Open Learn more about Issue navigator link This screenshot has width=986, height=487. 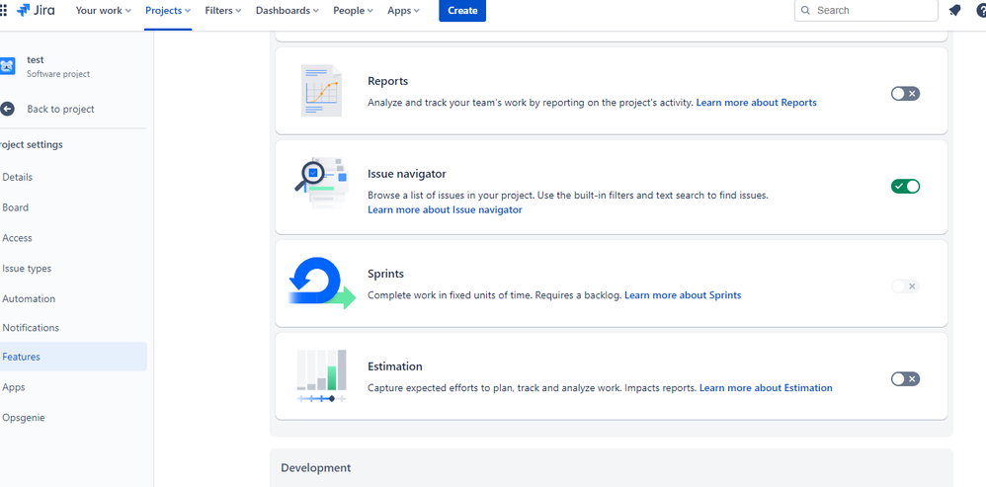click(x=445, y=209)
